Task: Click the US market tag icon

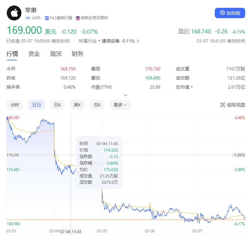Action: pyautogui.click(x=28, y=18)
